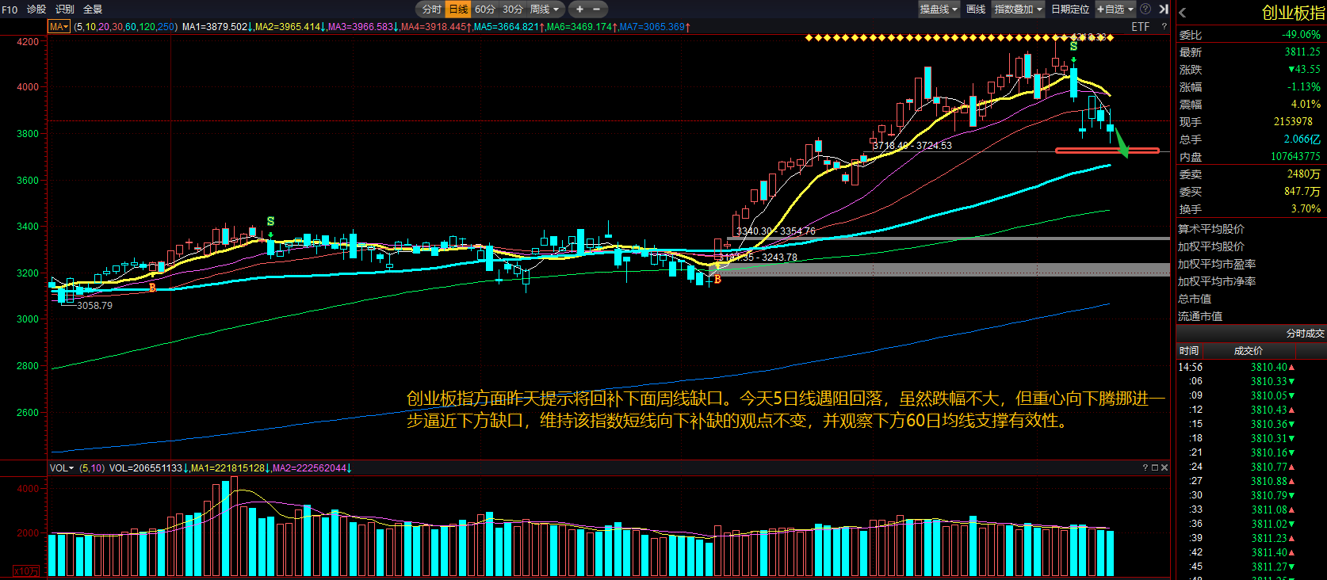The height and width of the screenshot is (580, 1327).
Task: Click the left S sell signal marker
Action: click(270, 221)
